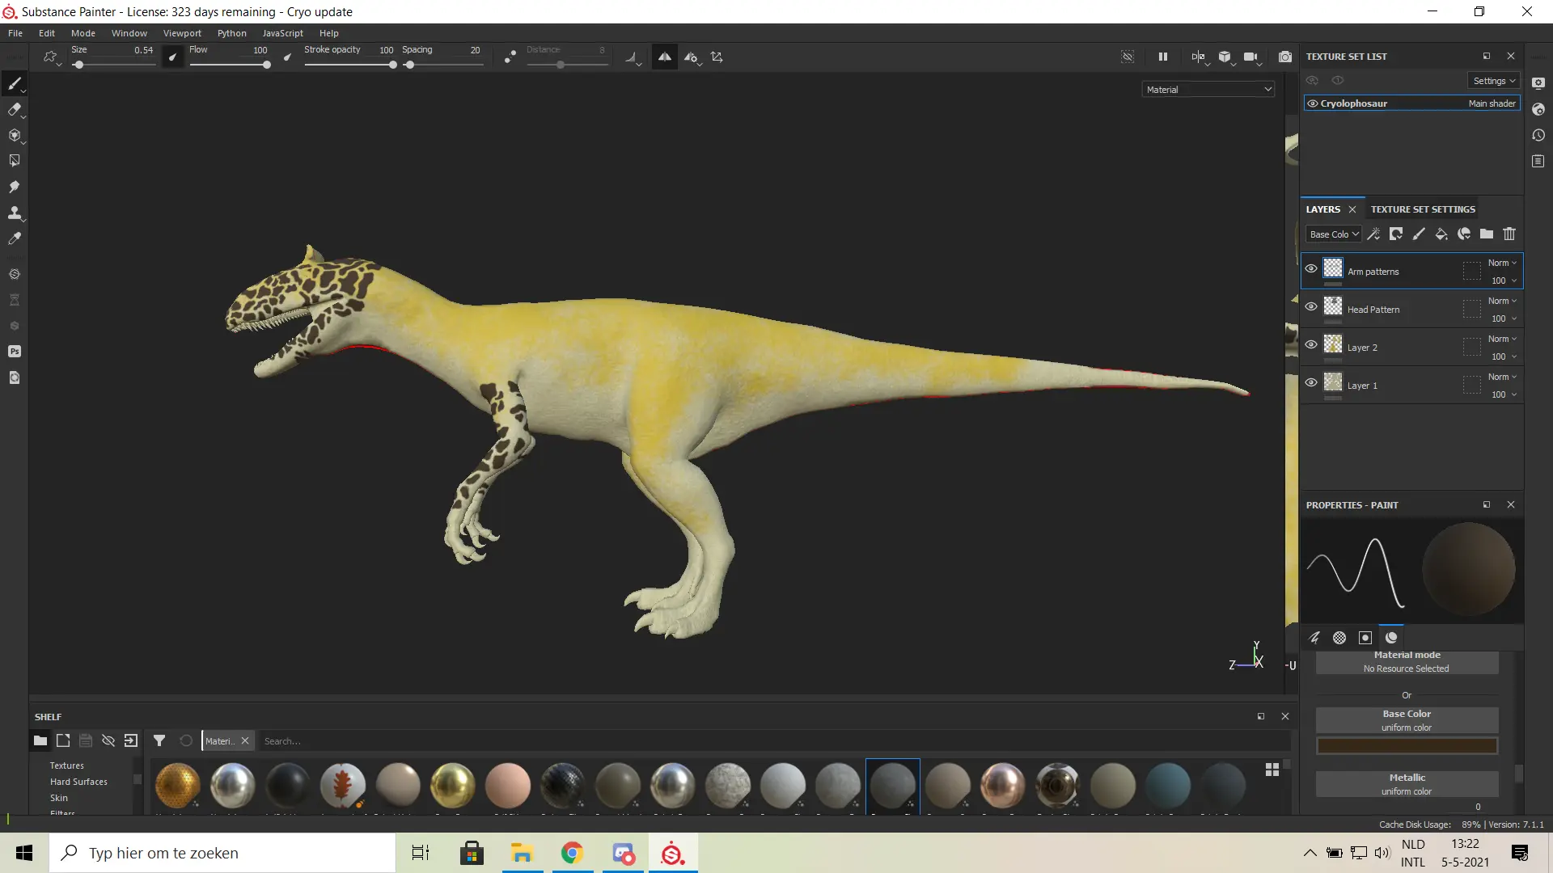Open the Python menu

click(x=232, y=33)
